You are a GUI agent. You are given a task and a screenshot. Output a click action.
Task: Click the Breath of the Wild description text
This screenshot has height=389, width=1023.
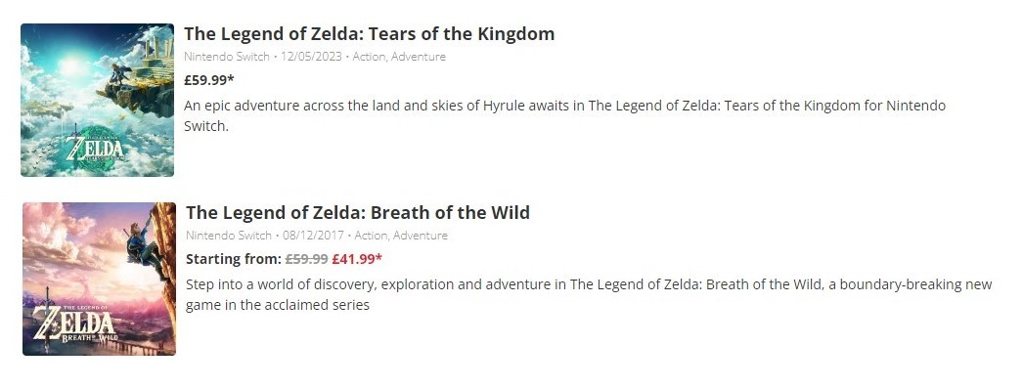point(589,294)
